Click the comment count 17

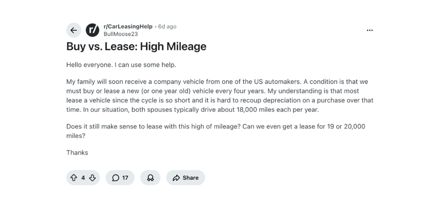coord(125,177)
